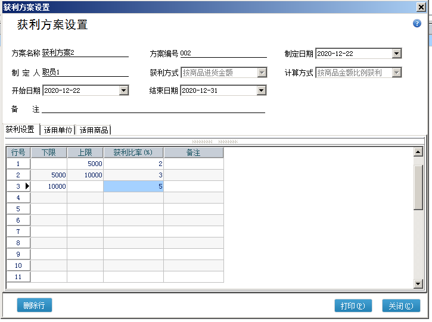This screenshot has height=322, width=432.
Task: Open the 计算方式 combo box arrow
Action: 397,73
